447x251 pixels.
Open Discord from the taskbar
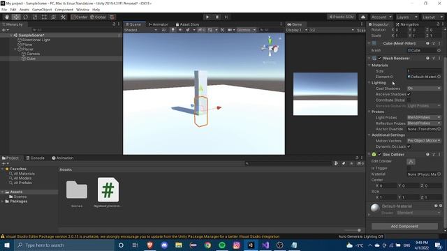pos(164,245)
